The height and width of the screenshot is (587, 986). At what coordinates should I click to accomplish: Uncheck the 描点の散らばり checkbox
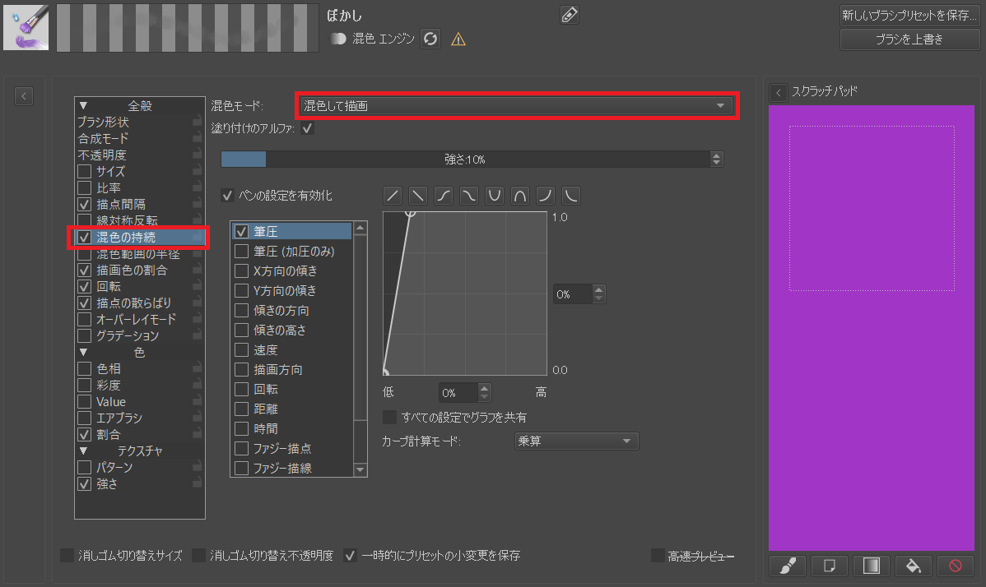click(84, 303)
